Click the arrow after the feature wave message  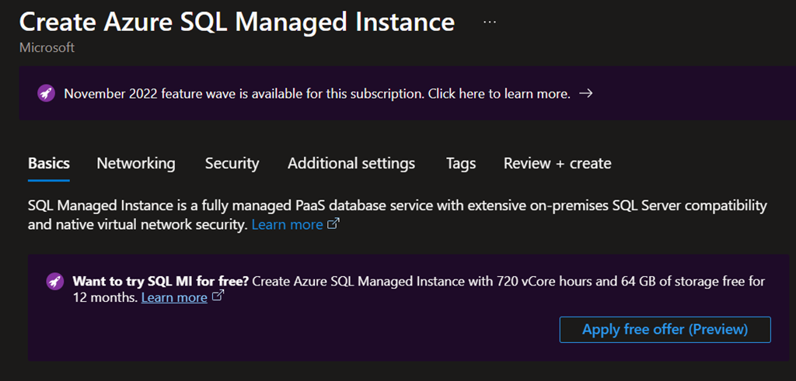coord(587,93)
